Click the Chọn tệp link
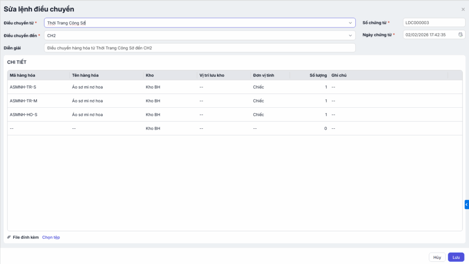Viewport: 469px width, 264px height. coord(51,237)
